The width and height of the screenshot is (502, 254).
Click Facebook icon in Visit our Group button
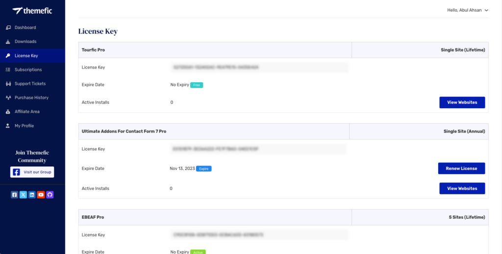16,172
